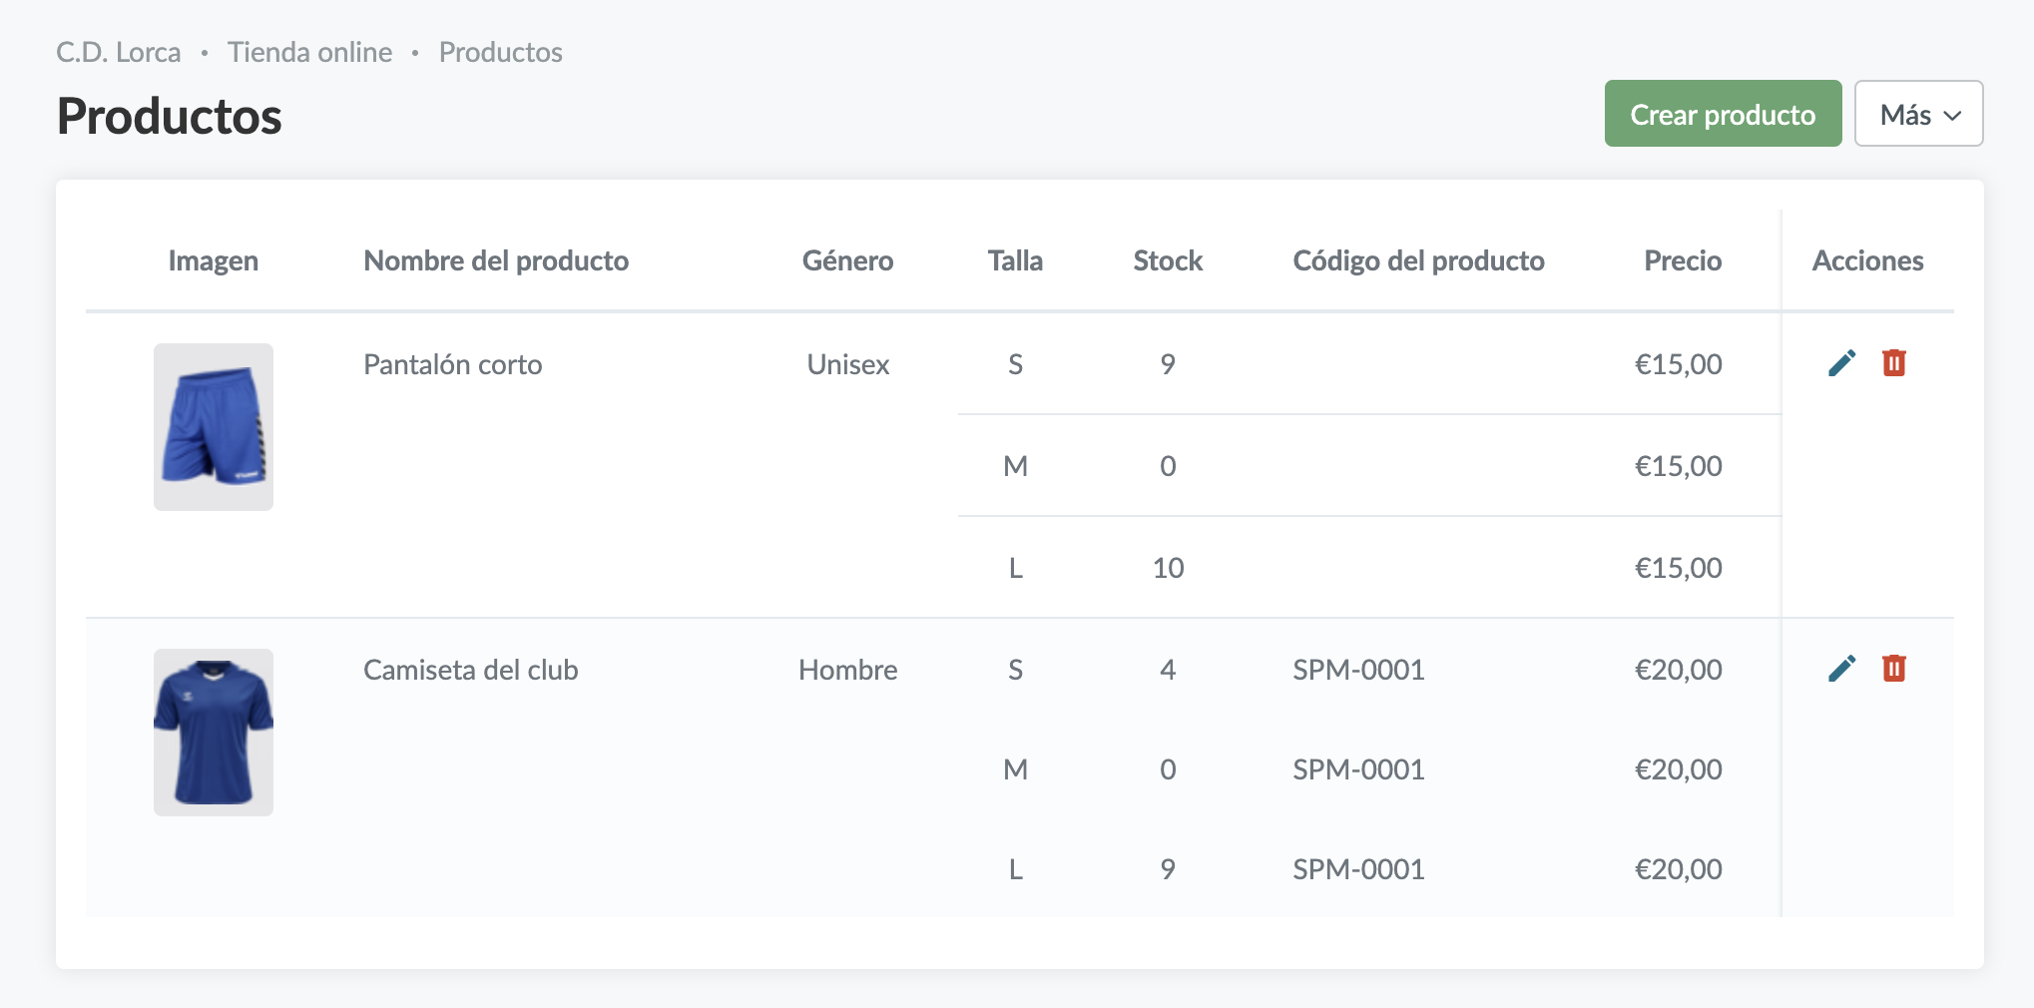Go to C.D. Lorca breadcrumb
The height and width of the screenshot is (1008, 2034).
point(119,52)
